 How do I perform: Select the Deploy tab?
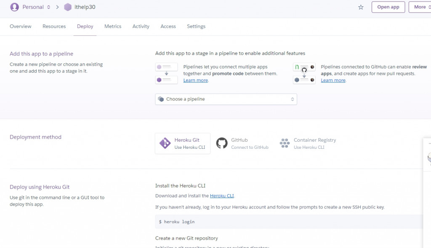tap(85, 26)
